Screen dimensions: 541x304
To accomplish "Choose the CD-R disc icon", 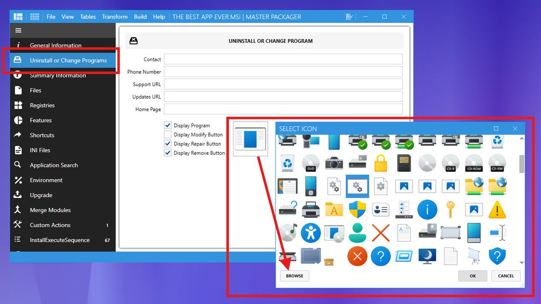I will click(450, 163).
